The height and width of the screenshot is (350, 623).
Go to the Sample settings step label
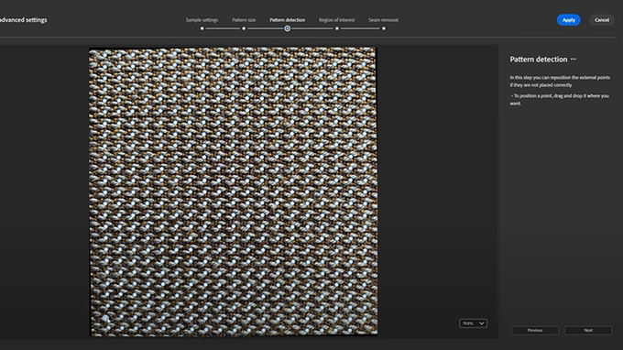tap(202, 20)
